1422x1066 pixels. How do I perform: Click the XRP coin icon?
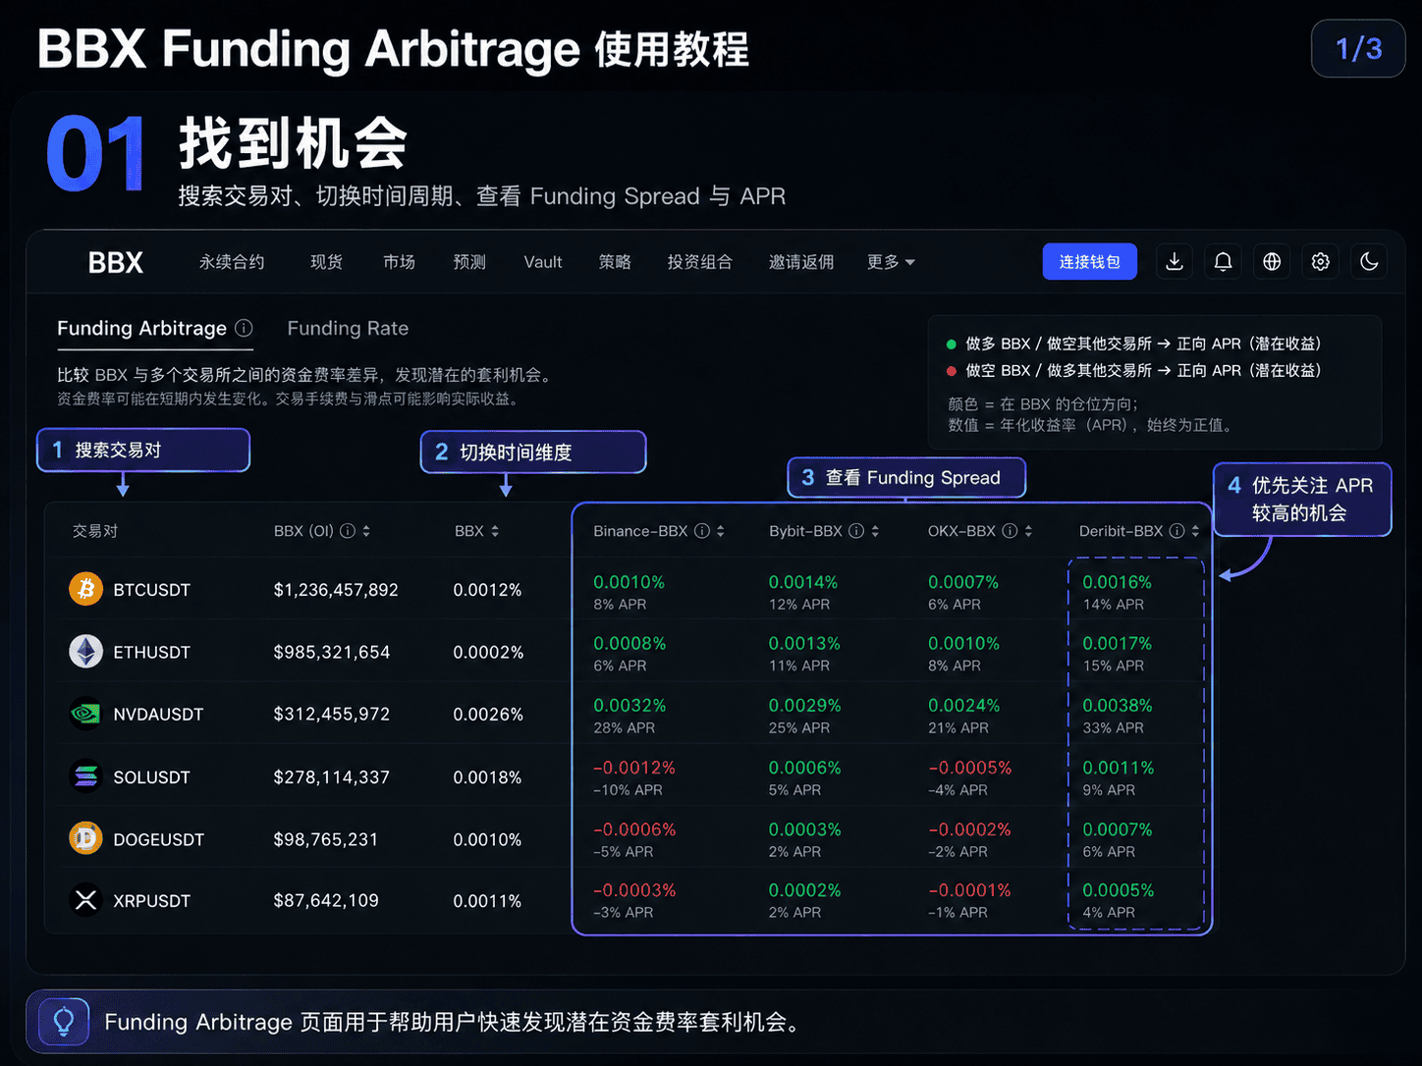(x=85, y=900)
